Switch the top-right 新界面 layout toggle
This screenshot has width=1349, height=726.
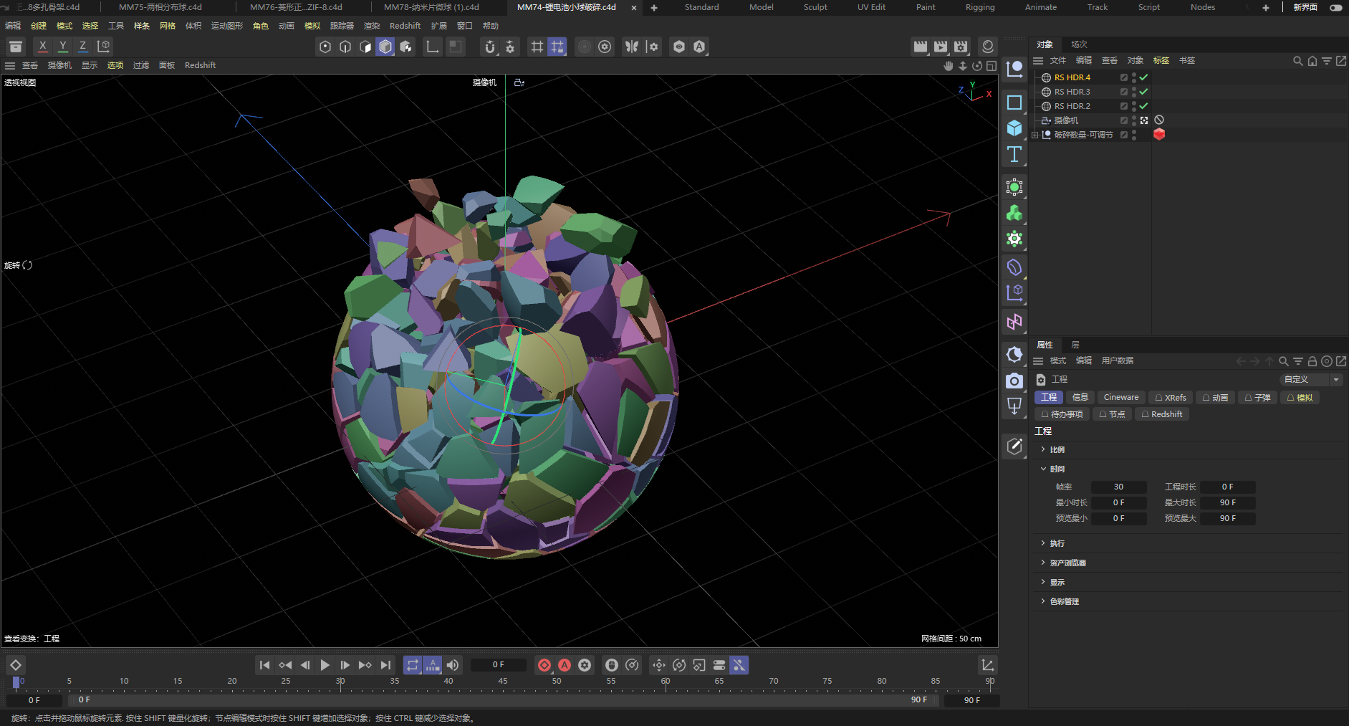[1336, 7]
